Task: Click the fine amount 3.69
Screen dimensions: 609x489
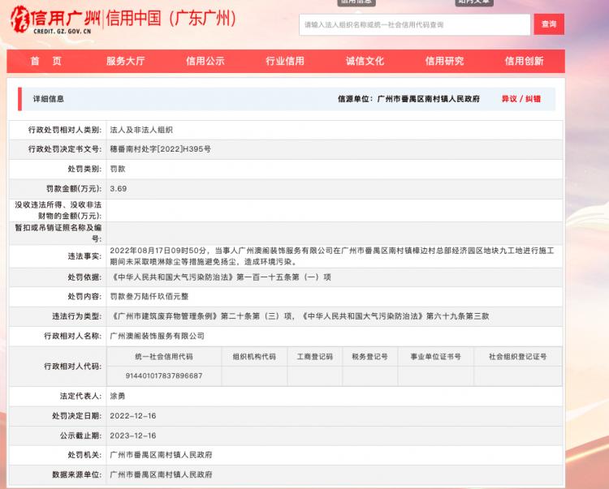Action: click(119, 189)
